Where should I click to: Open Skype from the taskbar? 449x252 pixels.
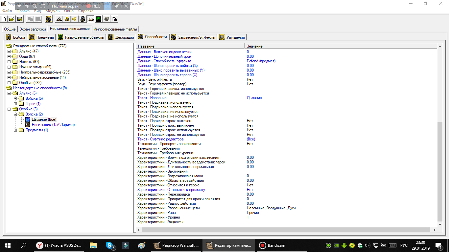click(x=110, y=245)
